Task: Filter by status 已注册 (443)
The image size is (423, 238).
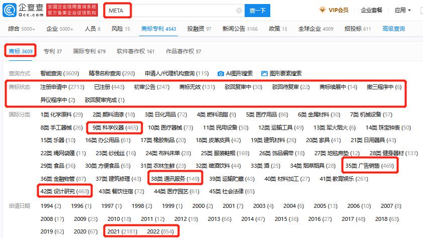Action: click(109, 87)
